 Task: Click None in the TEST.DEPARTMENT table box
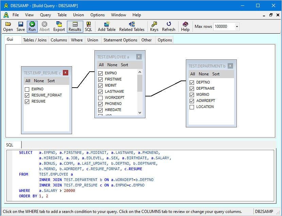tap(204, 74)
